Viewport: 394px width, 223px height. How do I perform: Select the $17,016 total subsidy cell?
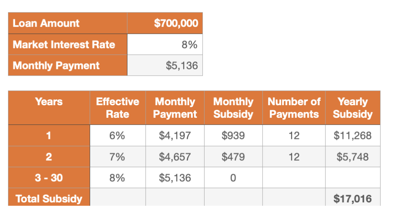(x=353, y=199)
